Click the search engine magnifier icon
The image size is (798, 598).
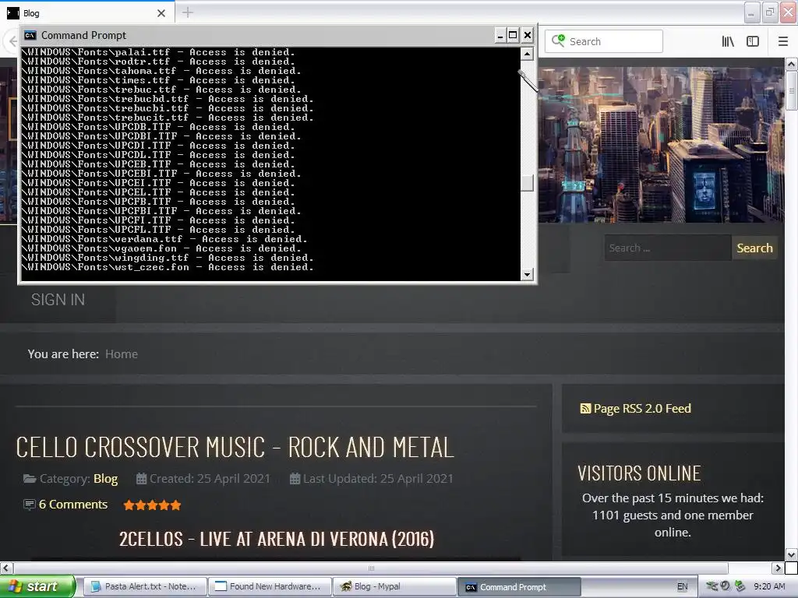coord(558,40)
